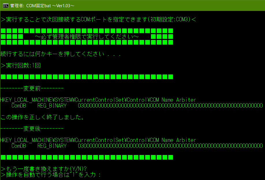Viewport: 265px width, 180px height.
Task: Click 'REG_BINARY' in the 変更後 section
Action: (x=52, y=146)
